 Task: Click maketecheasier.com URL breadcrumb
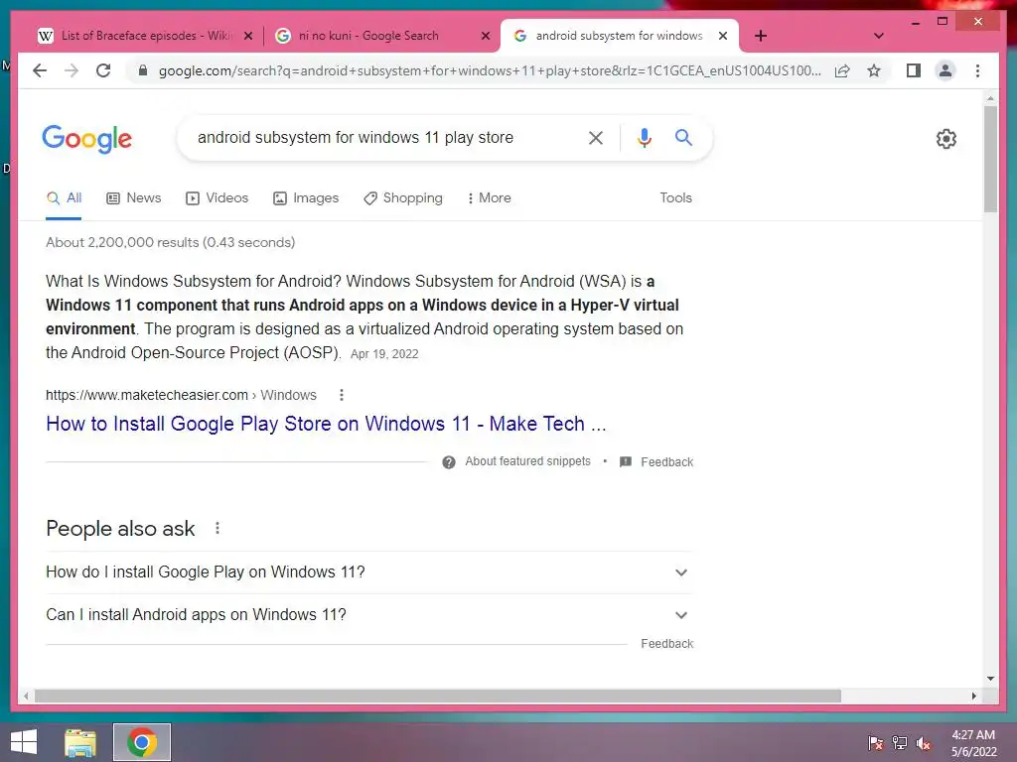181,395
